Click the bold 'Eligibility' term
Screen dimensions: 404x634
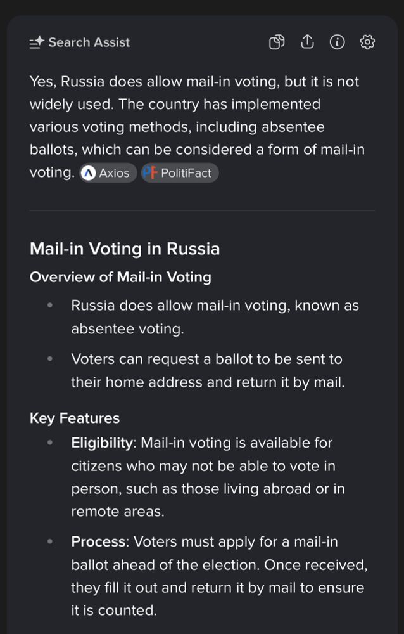click(x=103, y=443)
